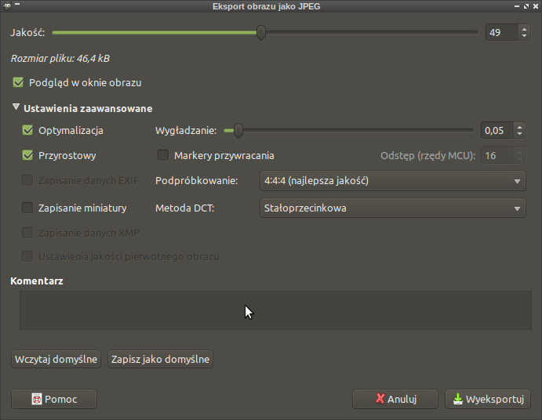The height and width of the screenshot is (420, 542).
Task: Click the Jakość: label
Action: point(27,32)
